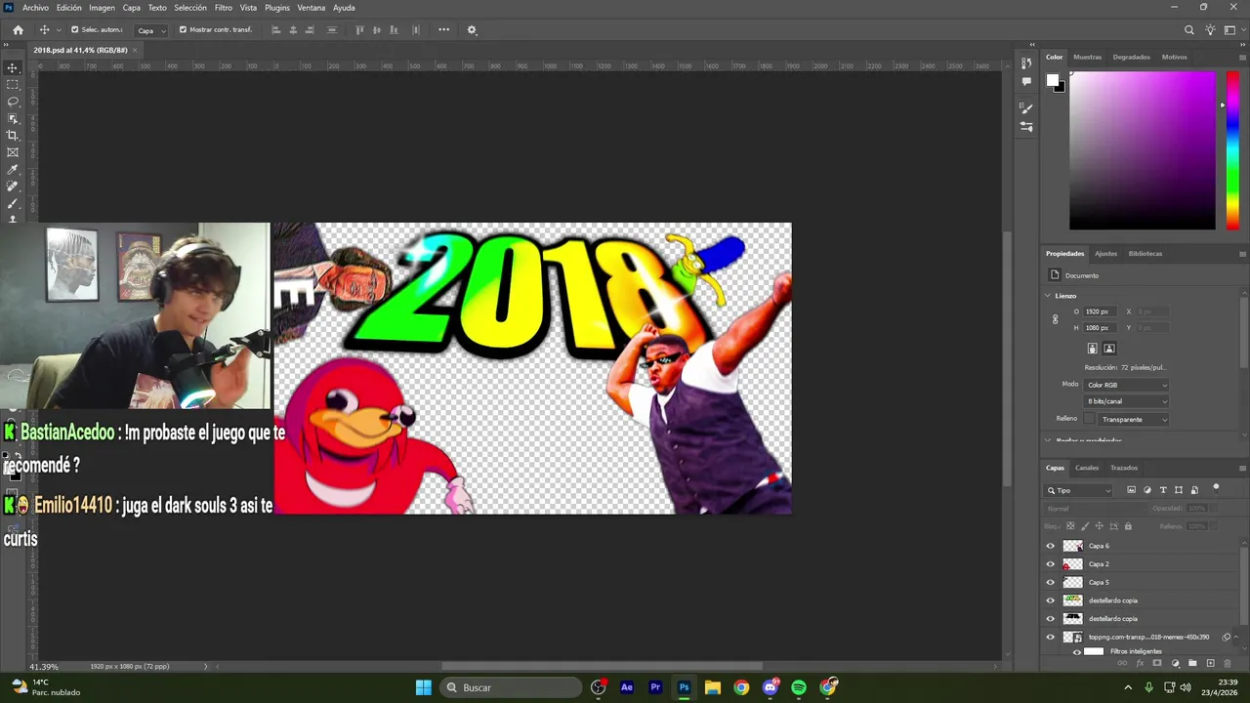
Task: Open the 8 bits/canal dropdown
Action: click(x=1126, y=401)
